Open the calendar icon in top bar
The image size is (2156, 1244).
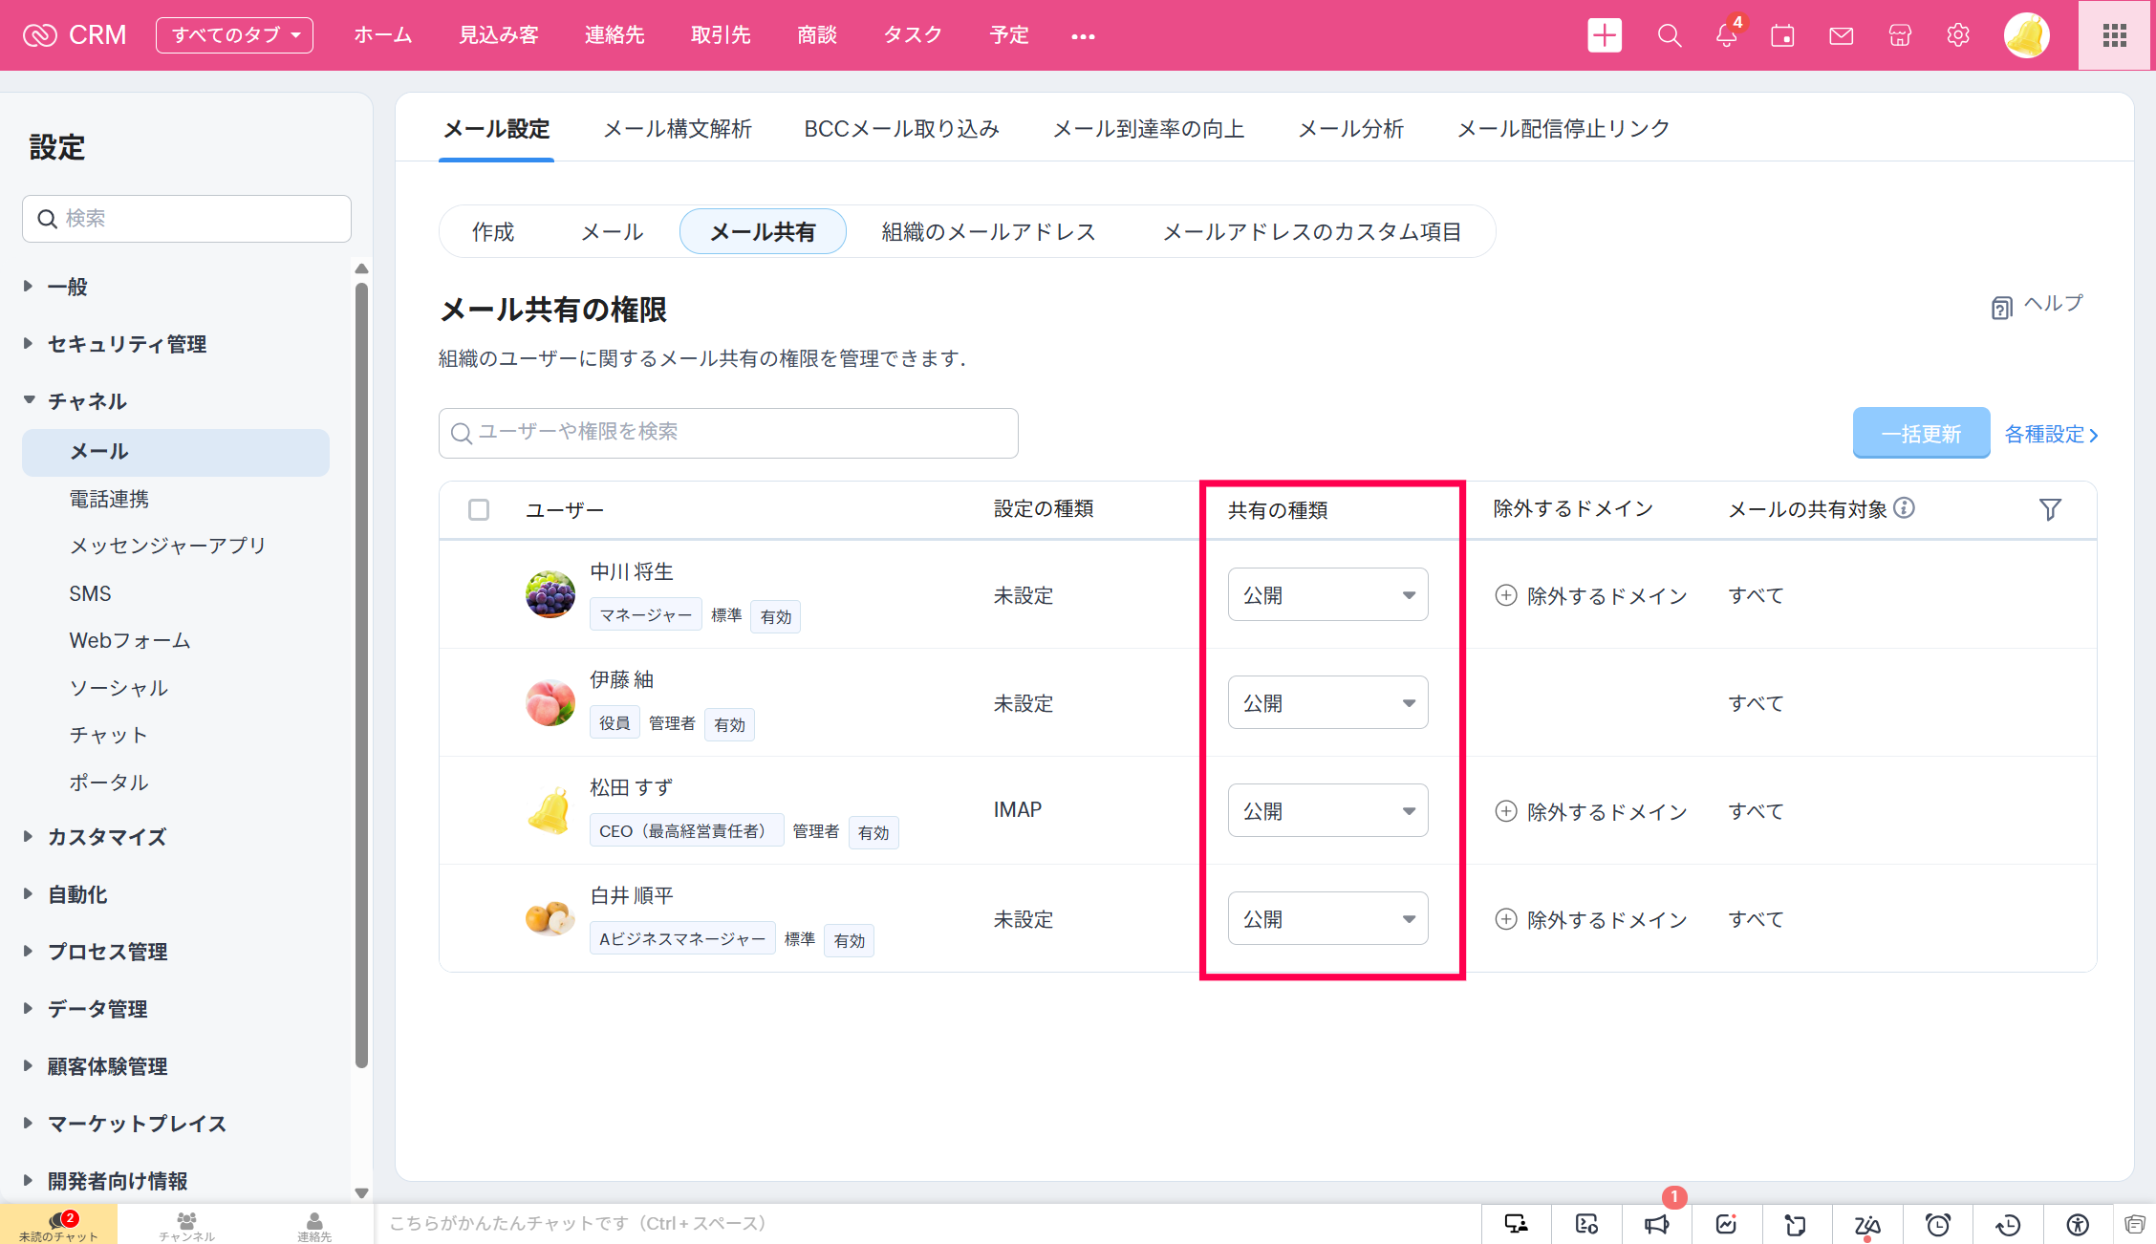tap(1782, 35)
